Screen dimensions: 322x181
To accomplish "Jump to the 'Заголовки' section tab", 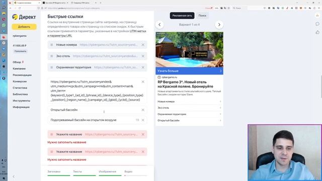I will pos(58,173).
